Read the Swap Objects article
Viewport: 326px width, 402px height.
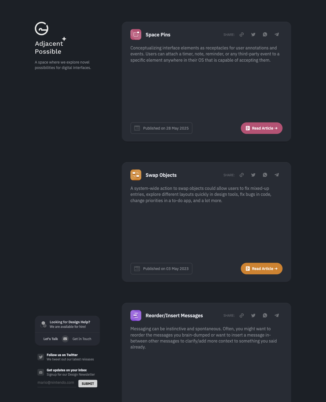(x=262, y=269)
